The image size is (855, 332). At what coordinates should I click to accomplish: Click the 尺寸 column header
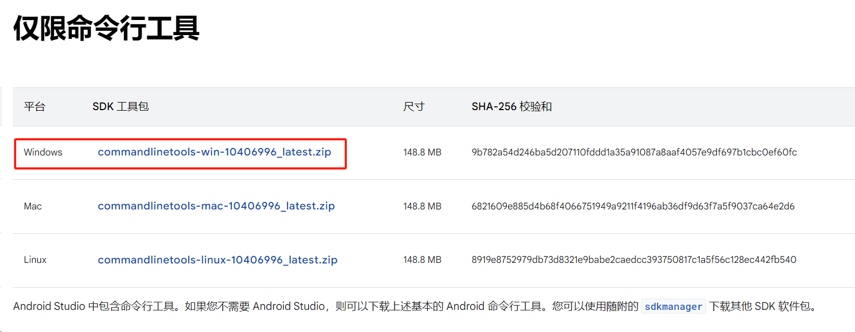(x=414, y=107)
